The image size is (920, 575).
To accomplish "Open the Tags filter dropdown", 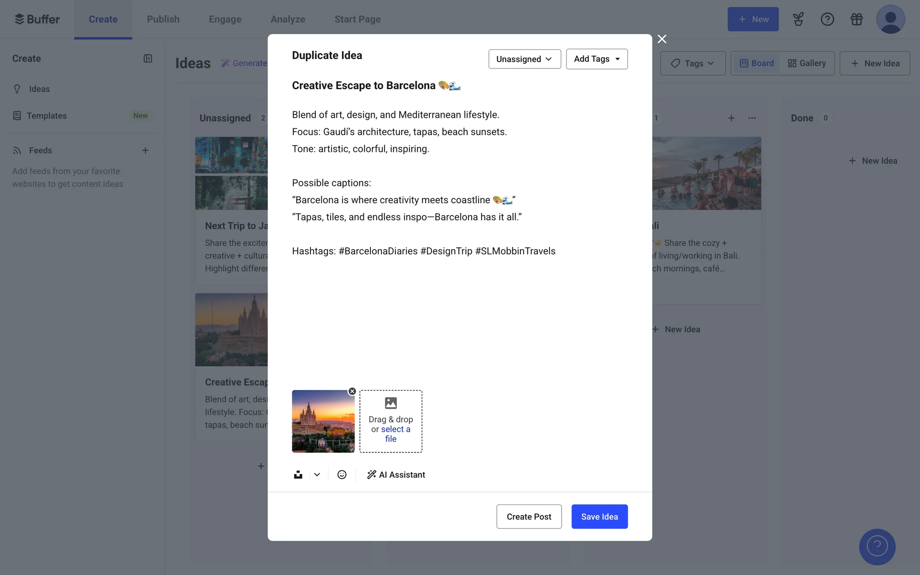I will [692, 63].
